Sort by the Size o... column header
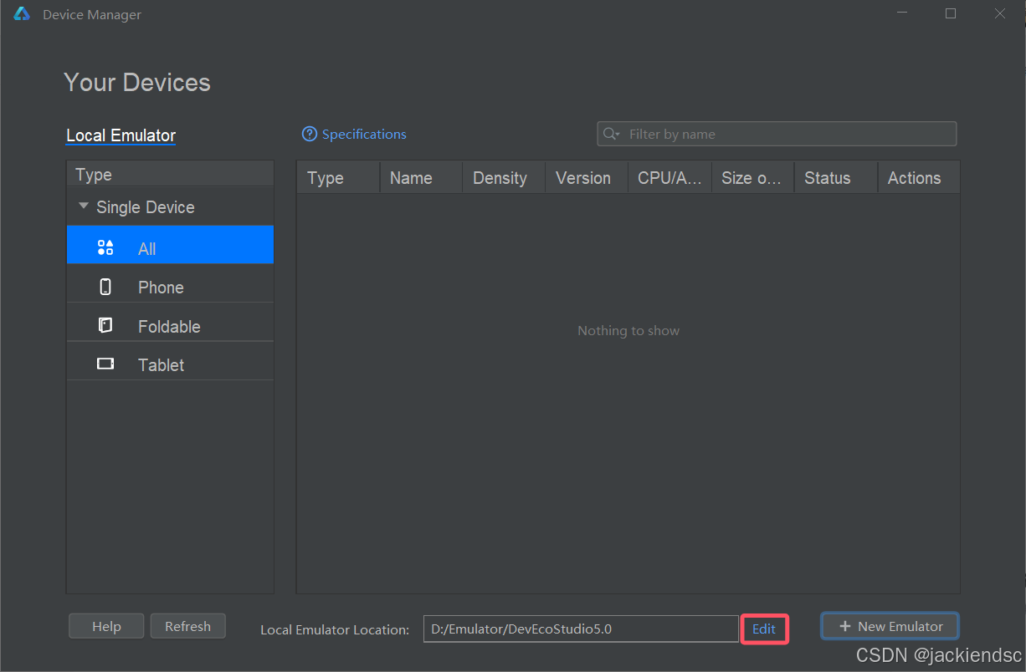The height and width of the screenshot is (672, 1026). [x=752, y=177]
